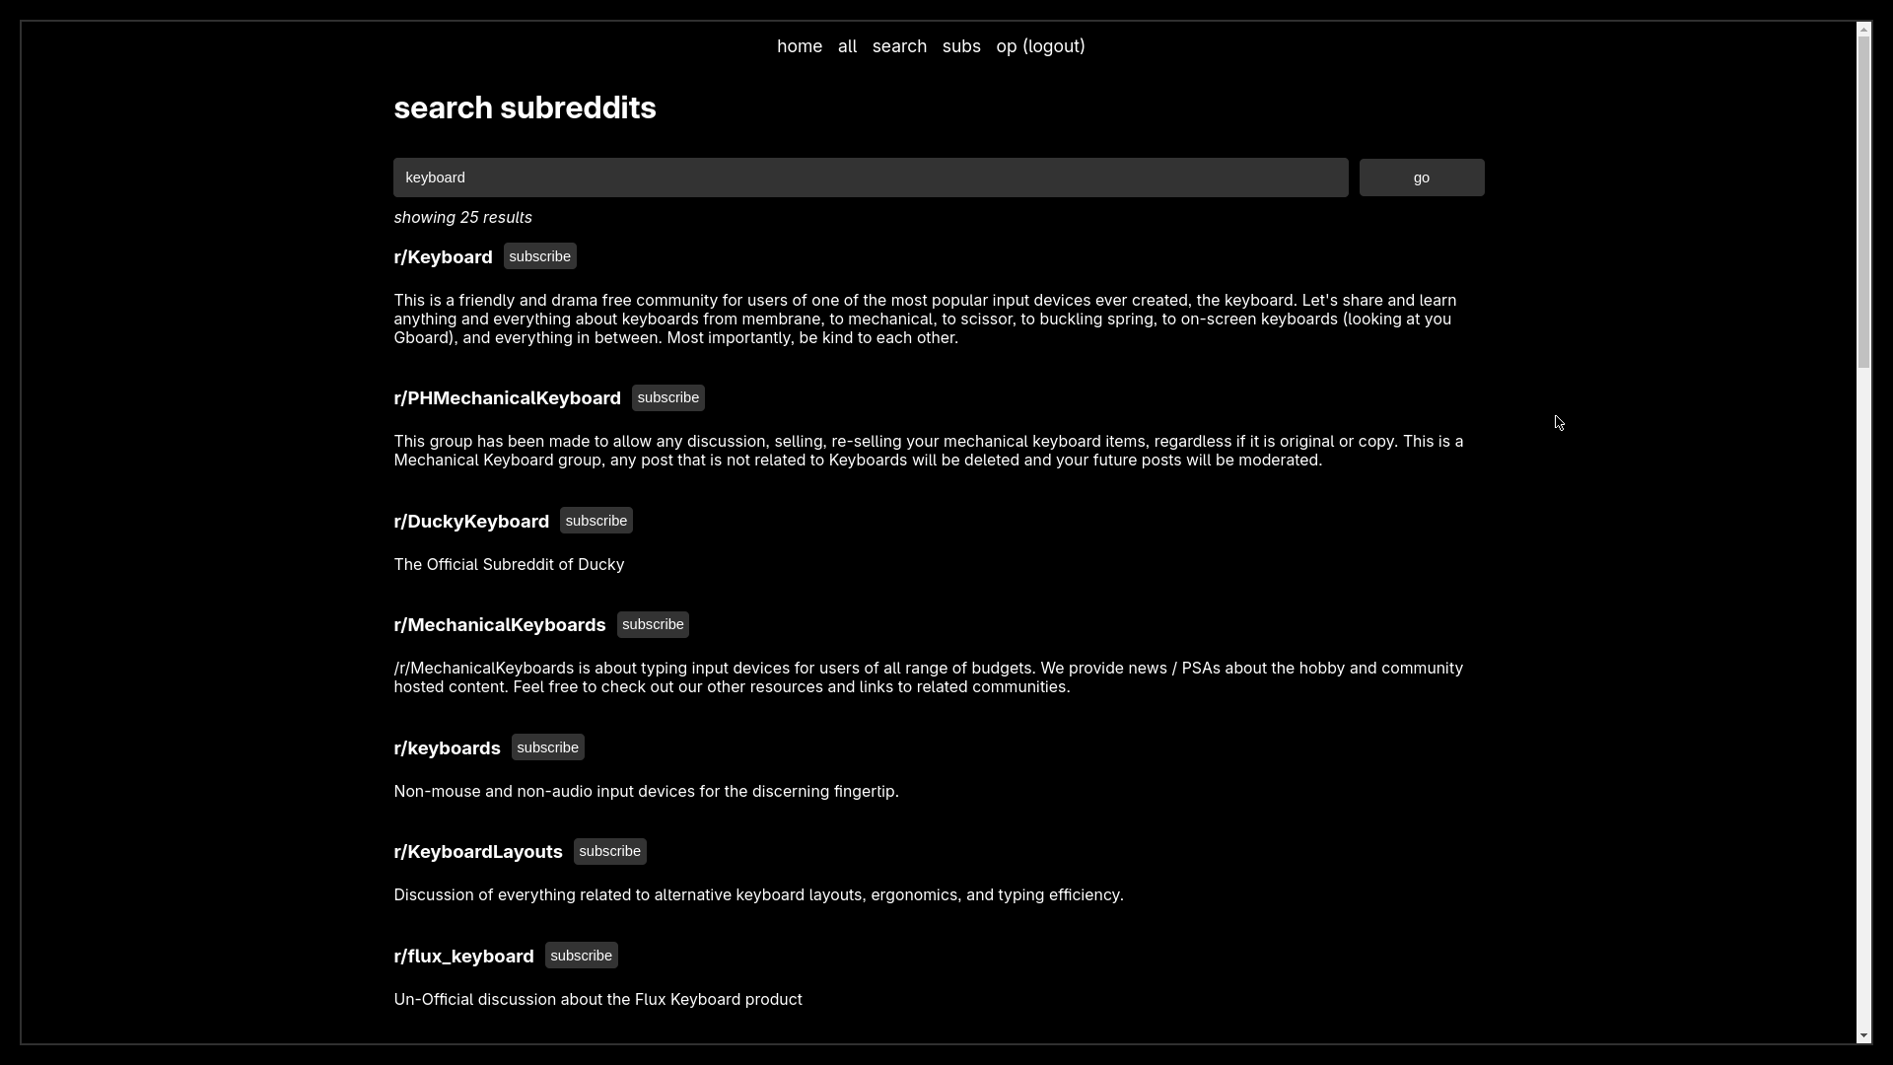Subscribe to r/PHMechanicalKeyboard
The width and height of the screenshot is (1893, 1065).
tap(667, 397)
